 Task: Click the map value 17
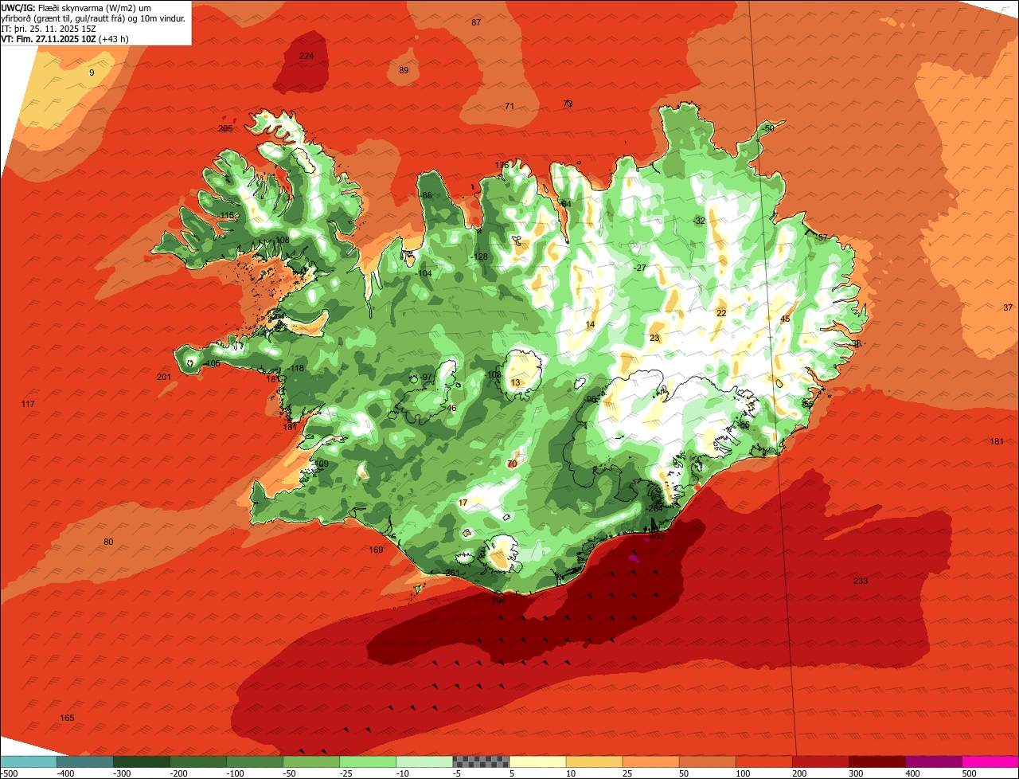(x=463, y=502)
